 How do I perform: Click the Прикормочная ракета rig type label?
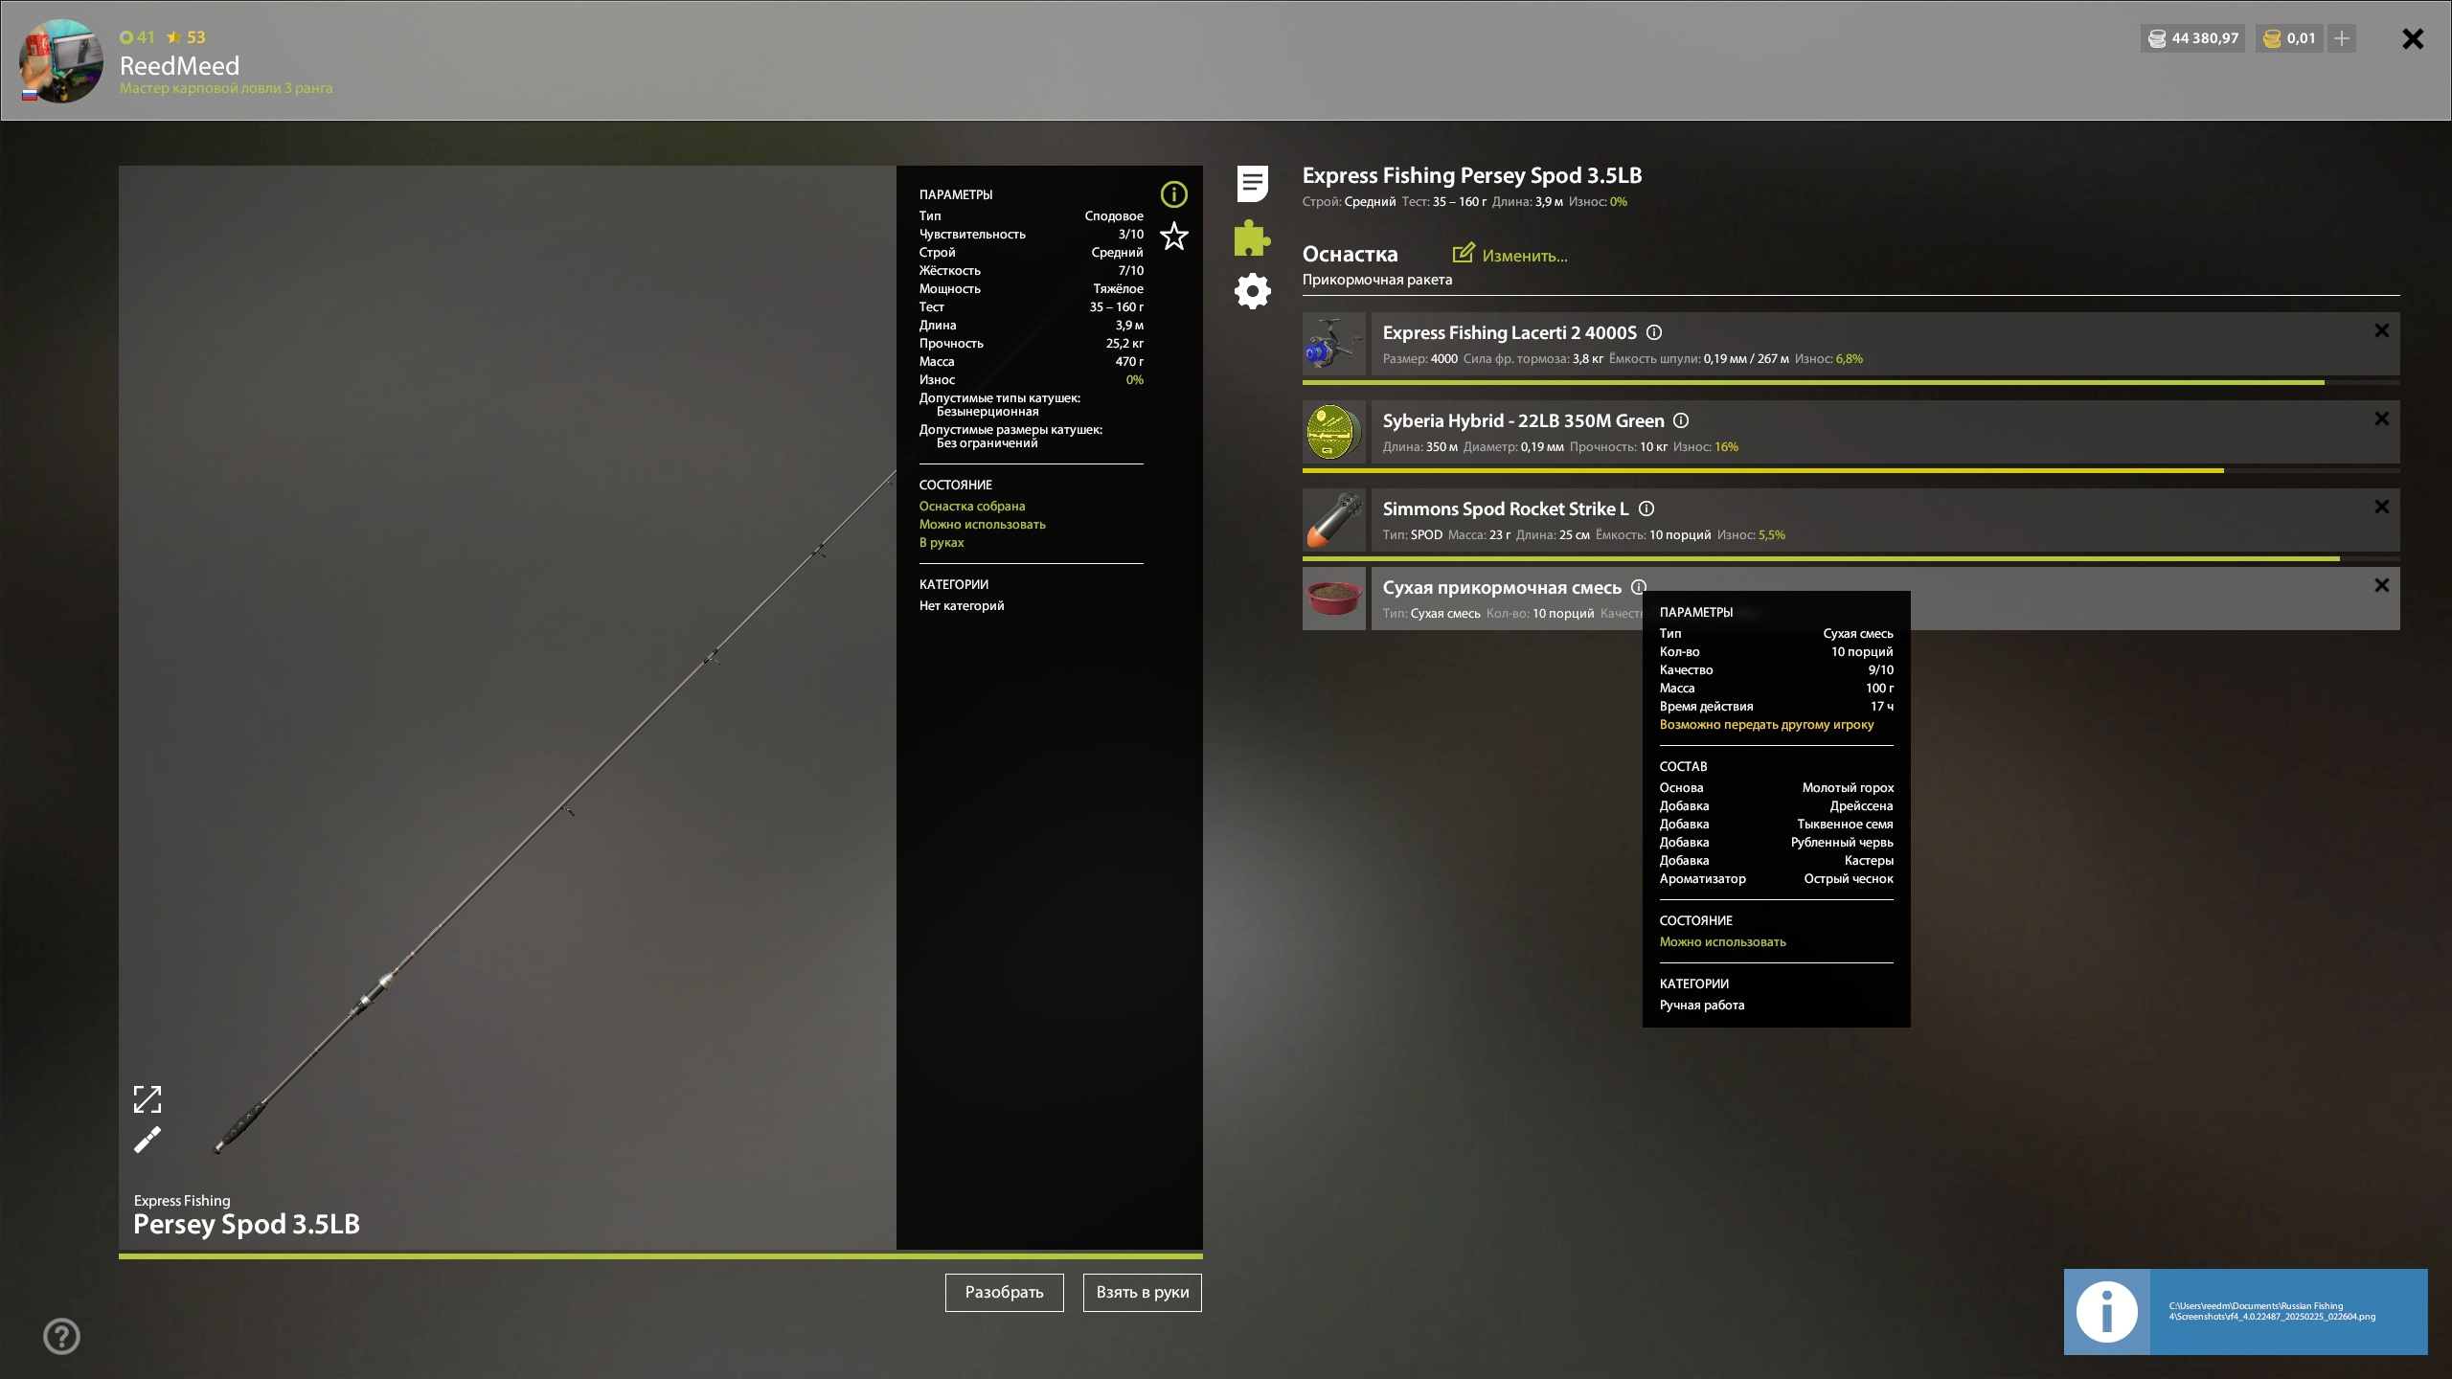pyautogui.click(x=1376, y=280)
